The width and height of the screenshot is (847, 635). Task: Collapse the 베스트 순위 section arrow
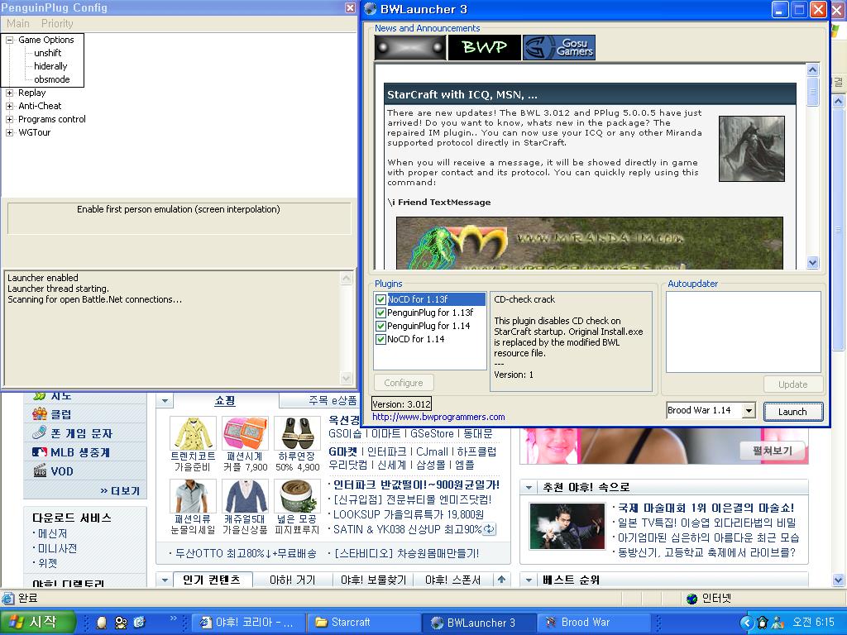click(x=529, y=580)
